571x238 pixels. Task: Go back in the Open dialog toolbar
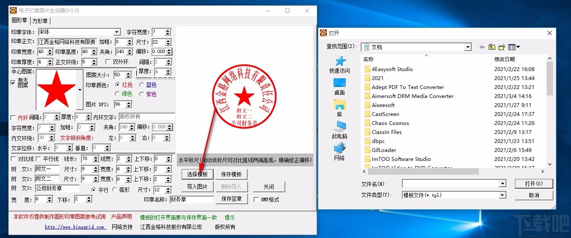[482, 47]
